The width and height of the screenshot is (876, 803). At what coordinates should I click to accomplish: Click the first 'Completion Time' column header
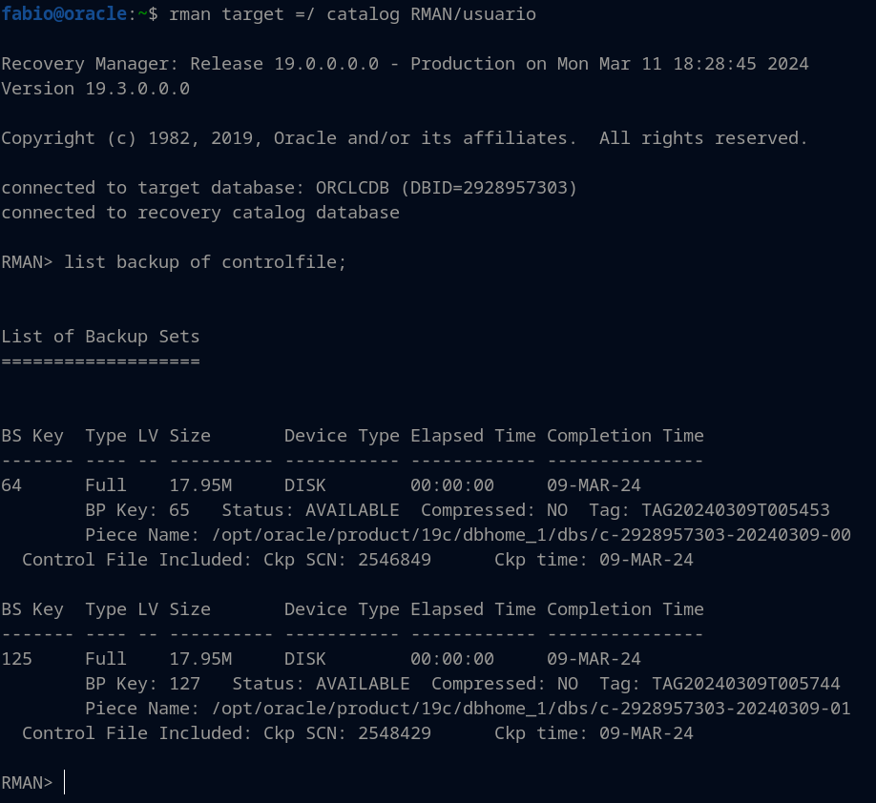(625, 436)
